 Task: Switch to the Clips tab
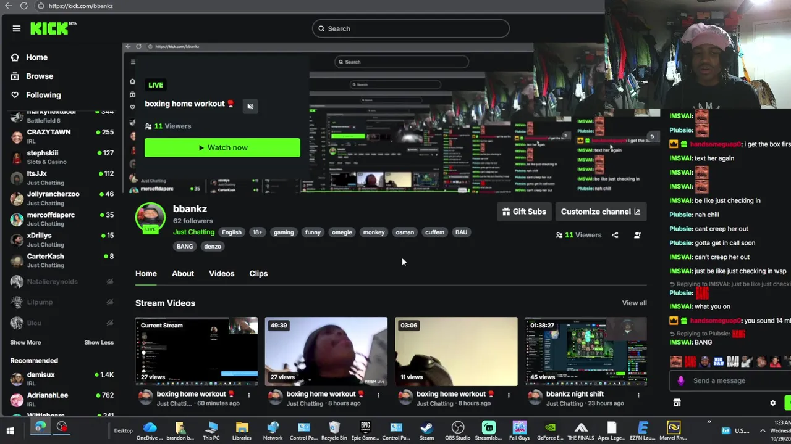point(258,274)
